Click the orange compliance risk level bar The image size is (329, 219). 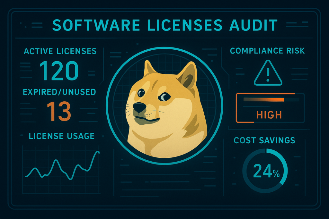coord(264,100)
